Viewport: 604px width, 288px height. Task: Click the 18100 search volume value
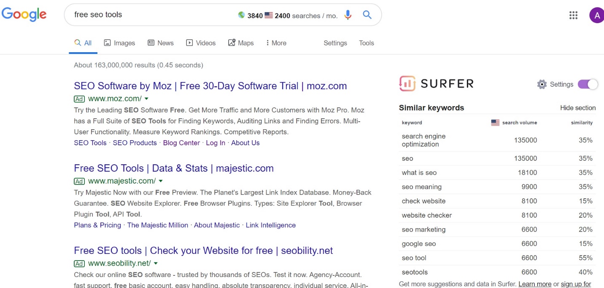pyautogui.click(x=527, y=173)
